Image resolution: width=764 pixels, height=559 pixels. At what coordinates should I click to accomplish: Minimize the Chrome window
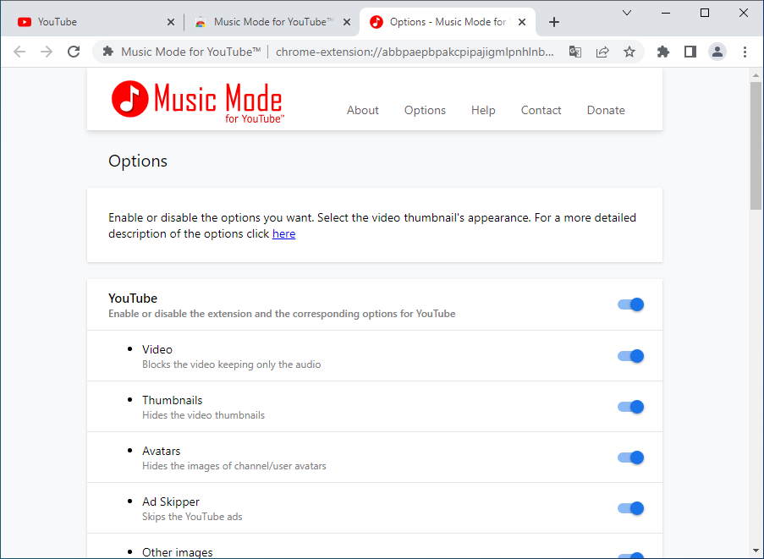(666, 14)
